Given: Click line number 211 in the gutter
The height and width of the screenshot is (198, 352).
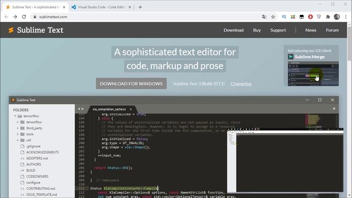Looking at the screenshot, I should click(x=81, y=188).
